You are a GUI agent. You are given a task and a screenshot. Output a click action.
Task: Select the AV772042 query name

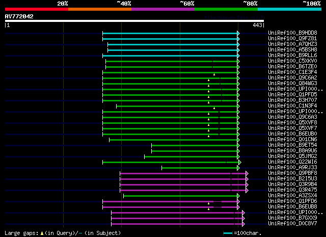[x=19, y=16]
